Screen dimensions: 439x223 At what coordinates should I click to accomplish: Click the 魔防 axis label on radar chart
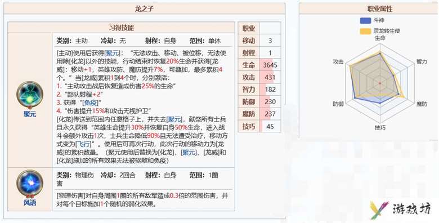422,104
